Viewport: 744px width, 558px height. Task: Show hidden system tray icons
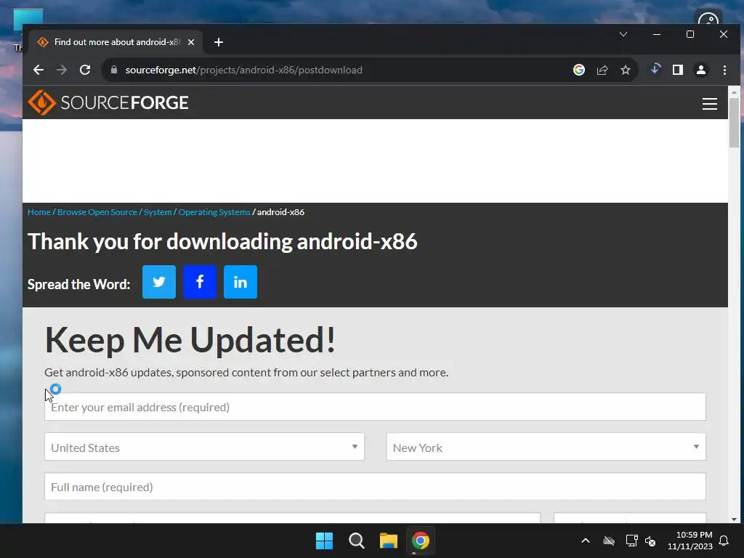coord(586,541)
